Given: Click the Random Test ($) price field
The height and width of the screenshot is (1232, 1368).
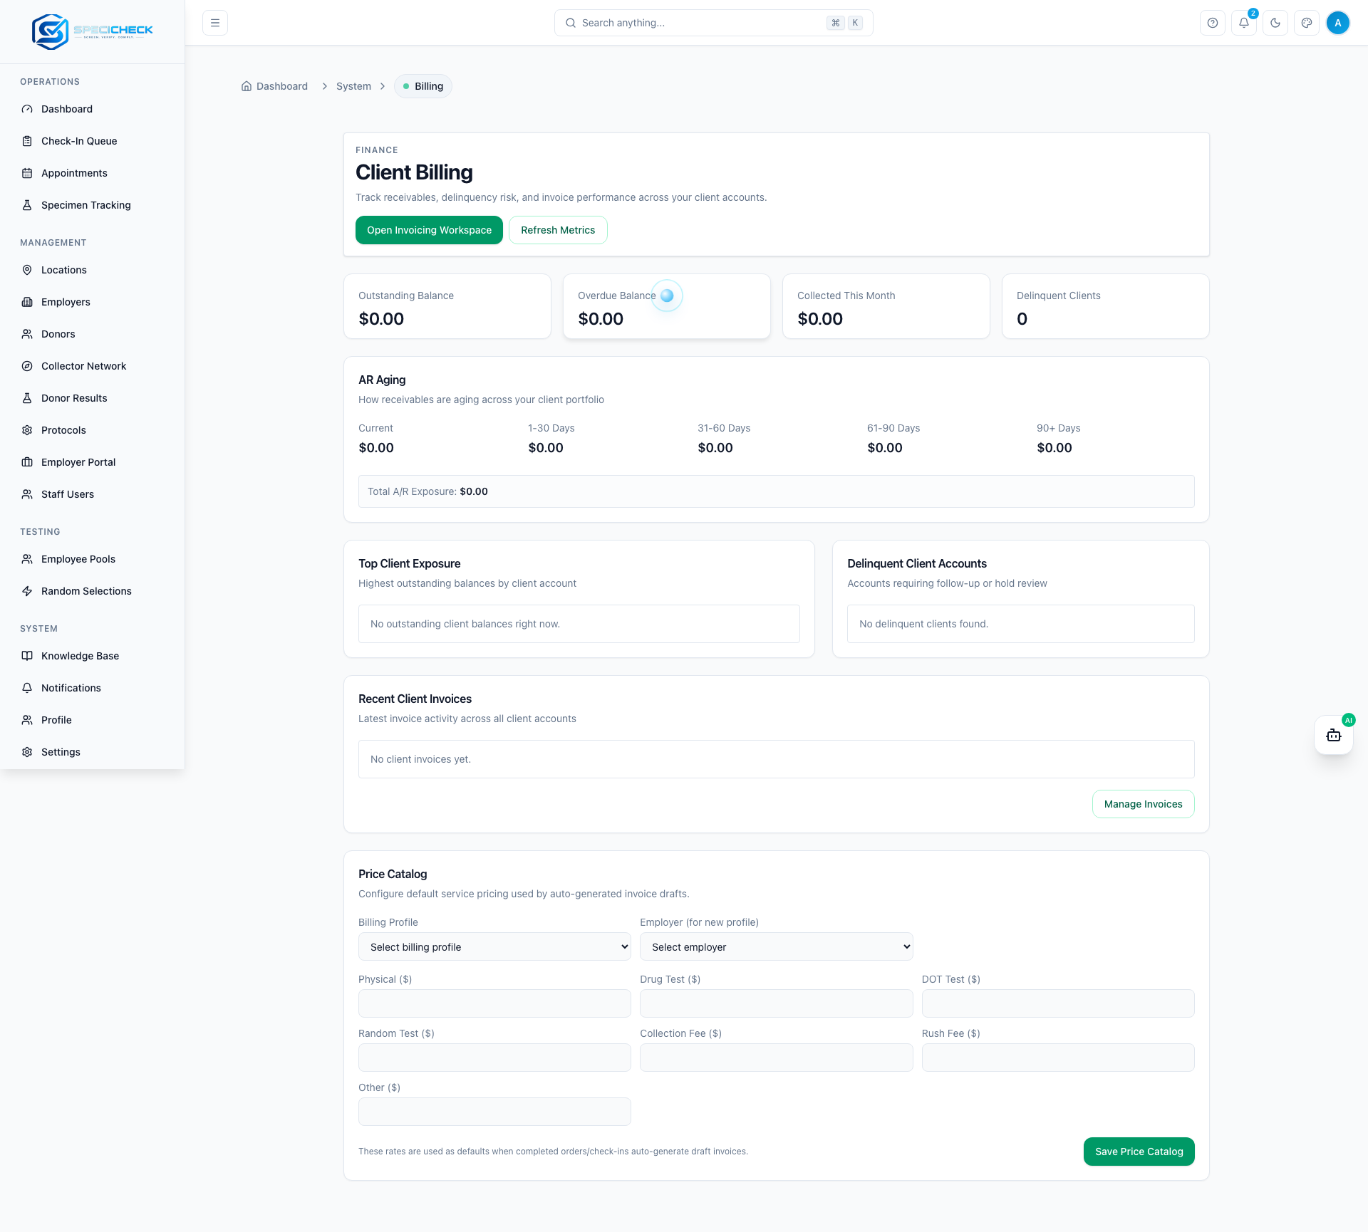Looking at the screenshot, I should [x=494, y=1058].
